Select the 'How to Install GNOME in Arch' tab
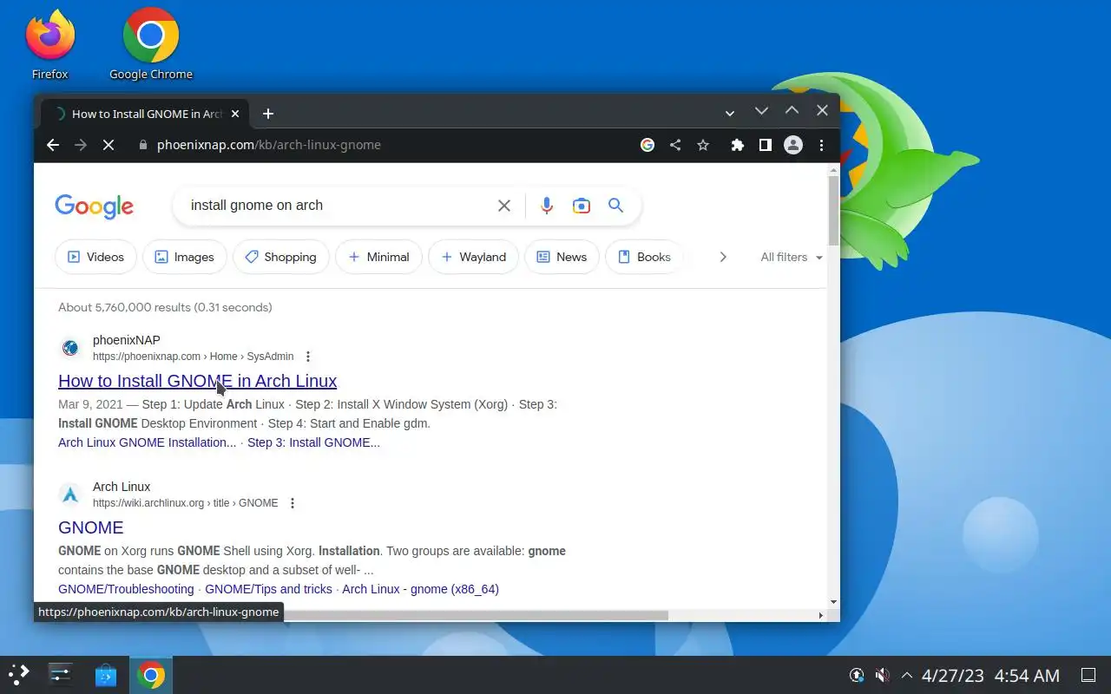The width and height of the screenshot is (1111, 694). pos(147,114)
